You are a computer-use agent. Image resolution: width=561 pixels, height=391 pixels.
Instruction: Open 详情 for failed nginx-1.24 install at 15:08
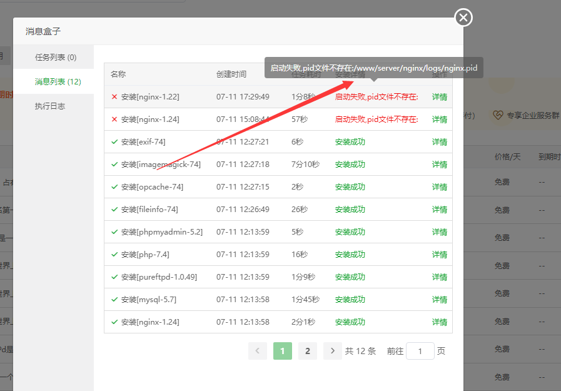(439, 119)
